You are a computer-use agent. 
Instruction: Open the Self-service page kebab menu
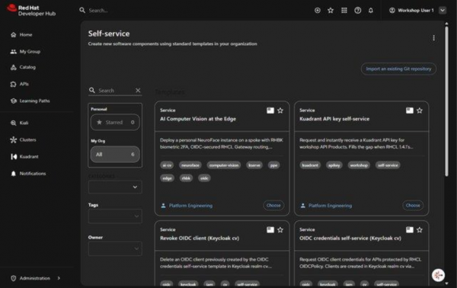tap(433, 38)
